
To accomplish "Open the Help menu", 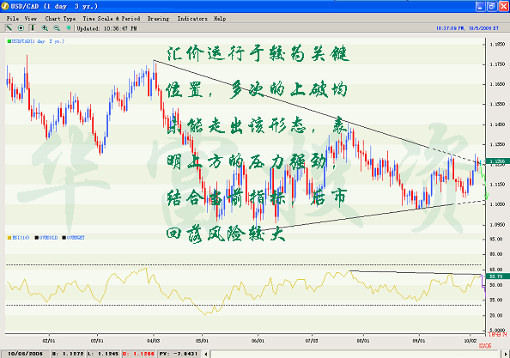I will [220, 19].
